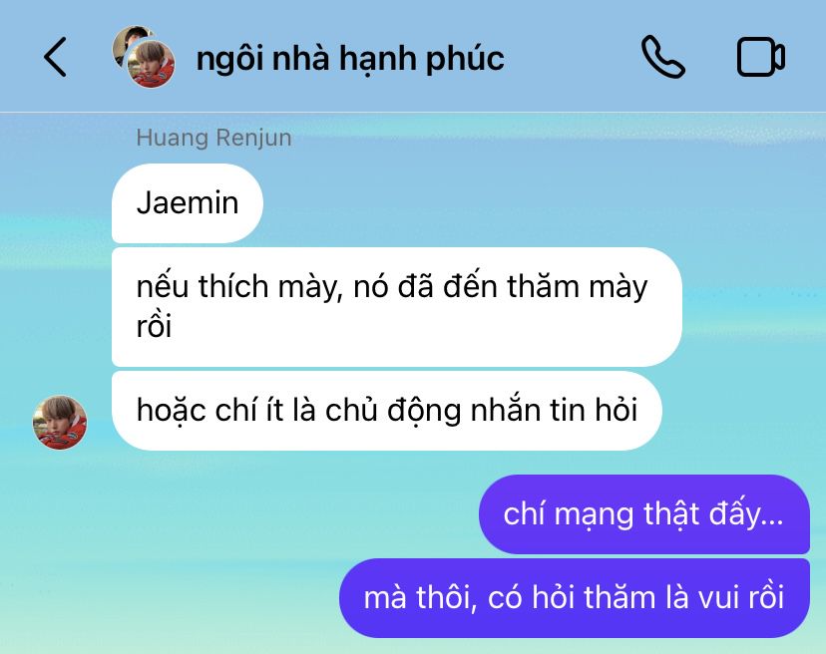Select the 'Jaemin' message bubble

point(188,203)
